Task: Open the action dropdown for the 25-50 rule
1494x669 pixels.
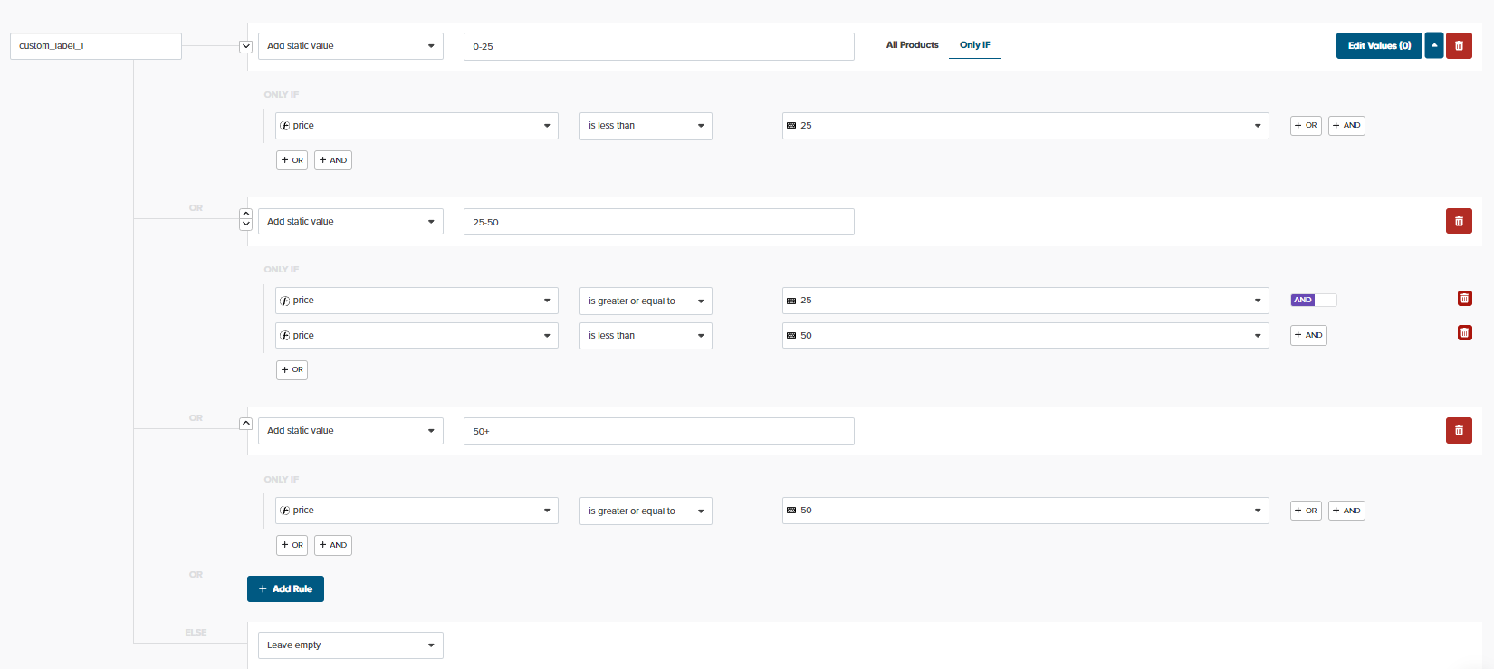Action: (x=350, y=222)
